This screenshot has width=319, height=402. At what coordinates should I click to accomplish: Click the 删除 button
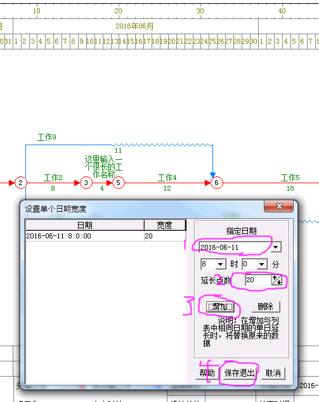[266, 306]
